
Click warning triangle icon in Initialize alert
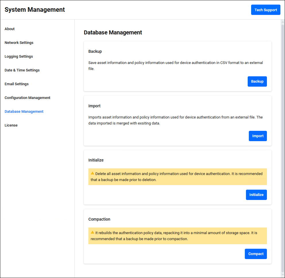[x=92, y=173]
